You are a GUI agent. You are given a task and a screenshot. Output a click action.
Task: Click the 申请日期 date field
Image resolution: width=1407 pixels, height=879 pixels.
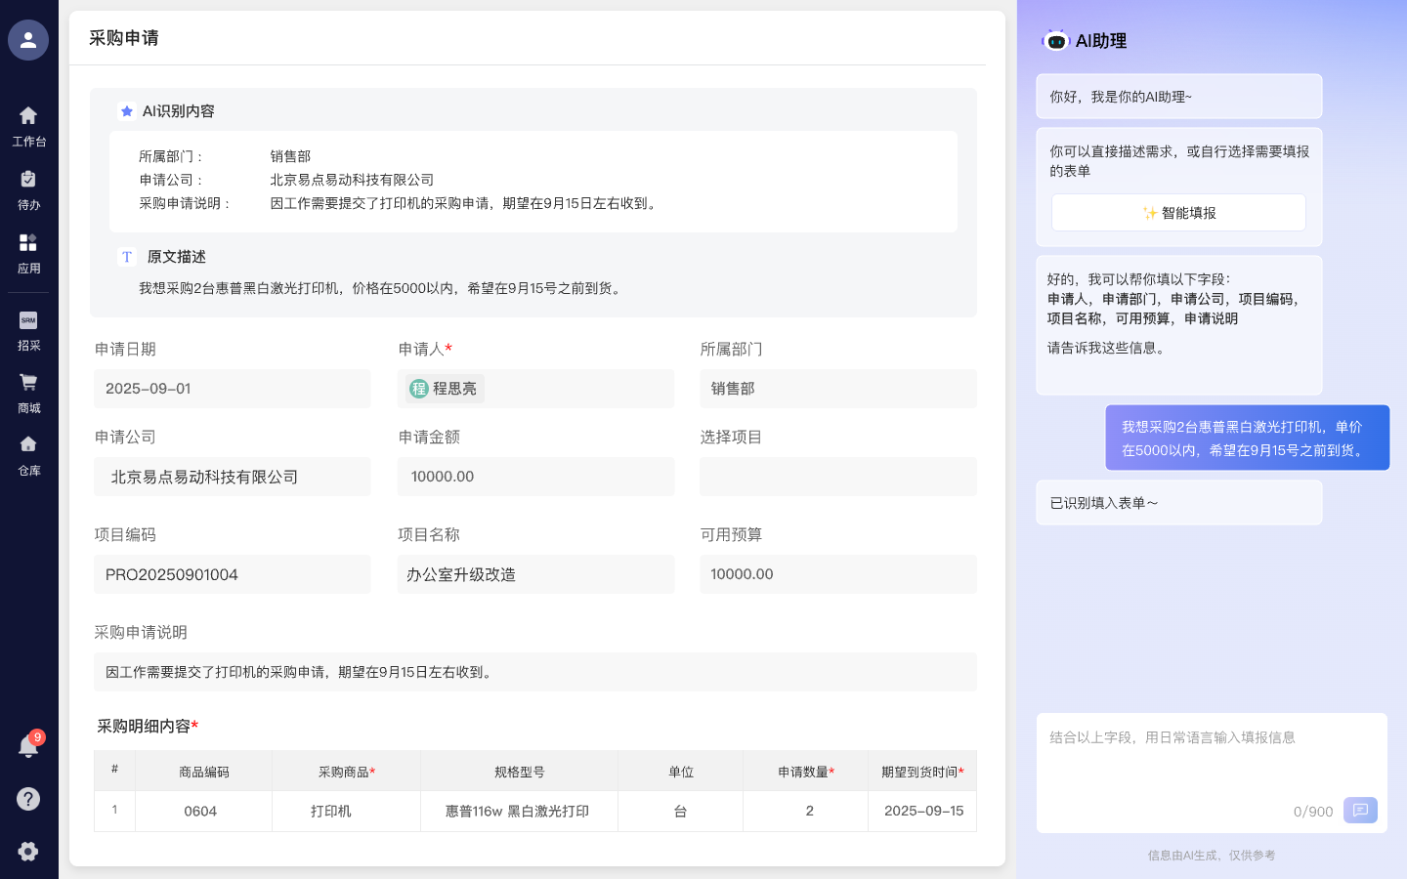233,388
